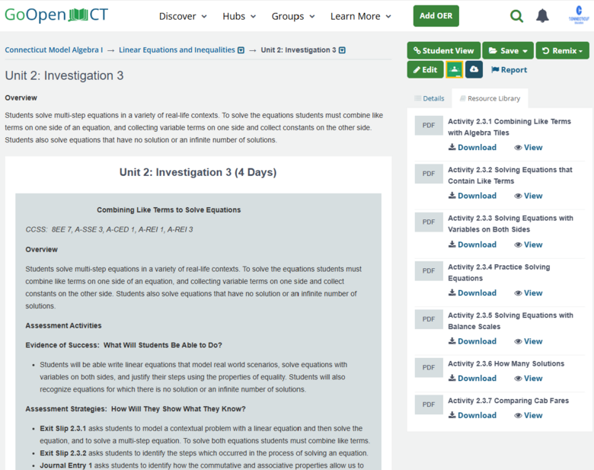Viewport: 594px width, 470px height.
Task: Open Connecticut Model Algebra I breadcrumb link
Action: pos(53,50)
